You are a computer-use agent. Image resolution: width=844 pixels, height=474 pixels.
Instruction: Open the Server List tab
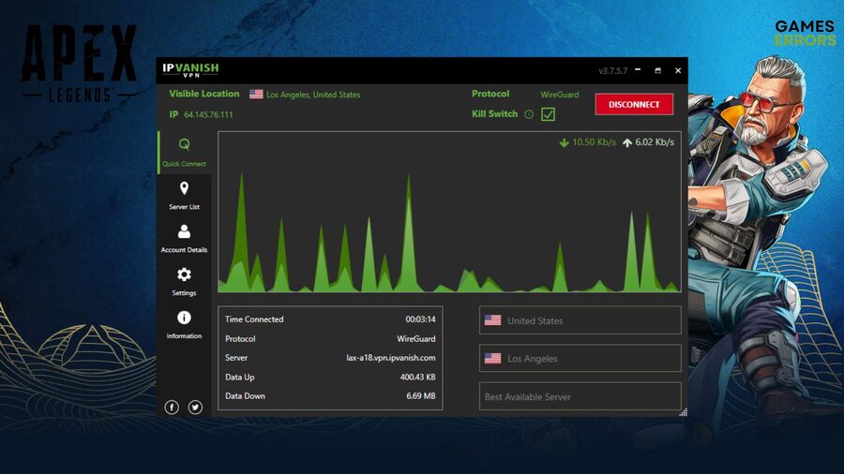(x=184, y=196)
